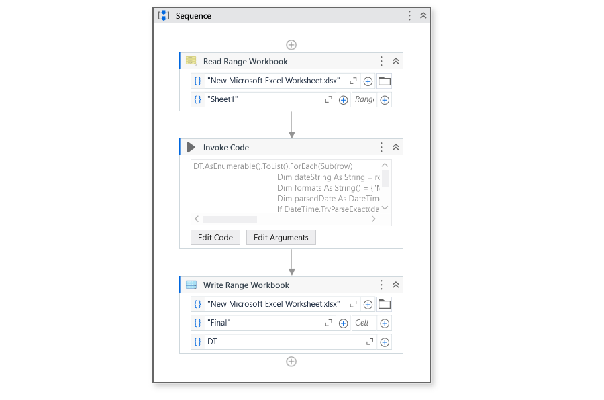Screen dimensions: 604x400
Task: Collapse Write Range Workbook activity
Action: coord(395,285)
